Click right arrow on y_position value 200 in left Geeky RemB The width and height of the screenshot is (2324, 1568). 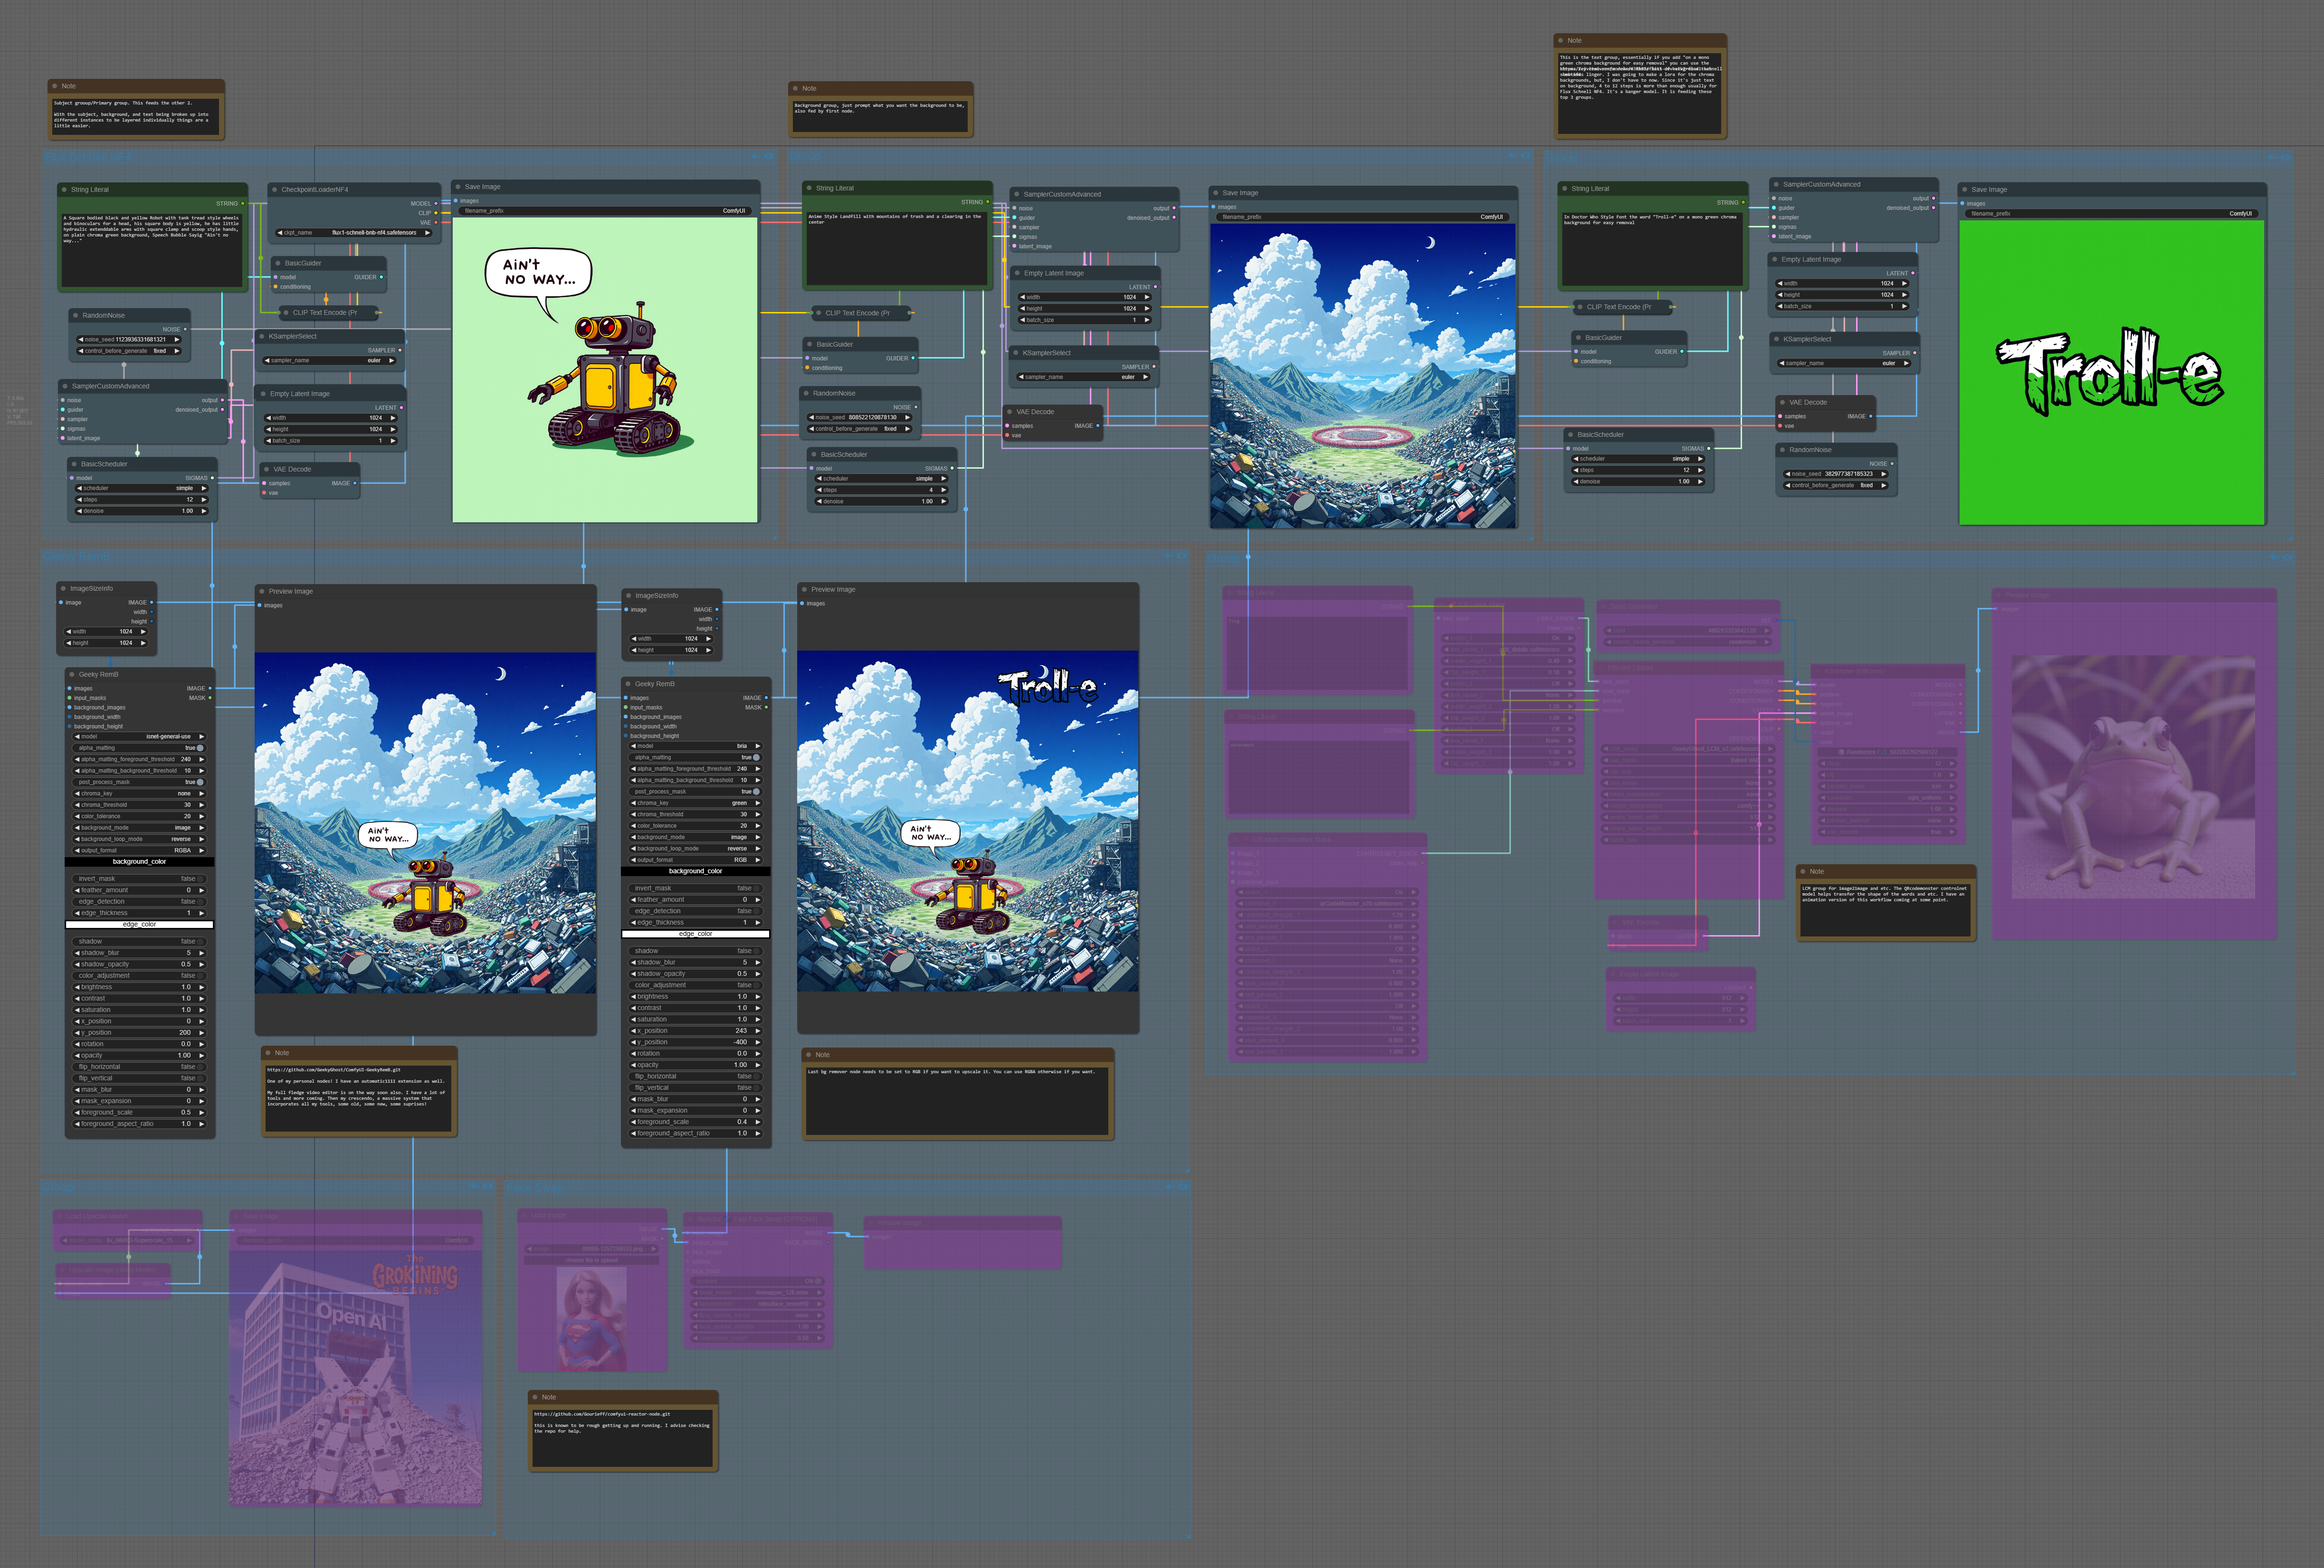point(202,1032)
